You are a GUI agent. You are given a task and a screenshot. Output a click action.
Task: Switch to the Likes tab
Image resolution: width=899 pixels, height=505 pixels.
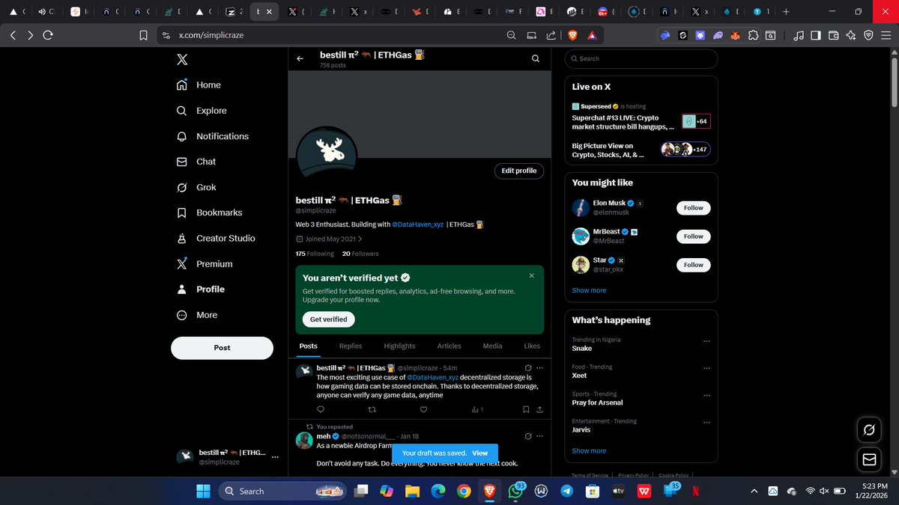(532, 346)
